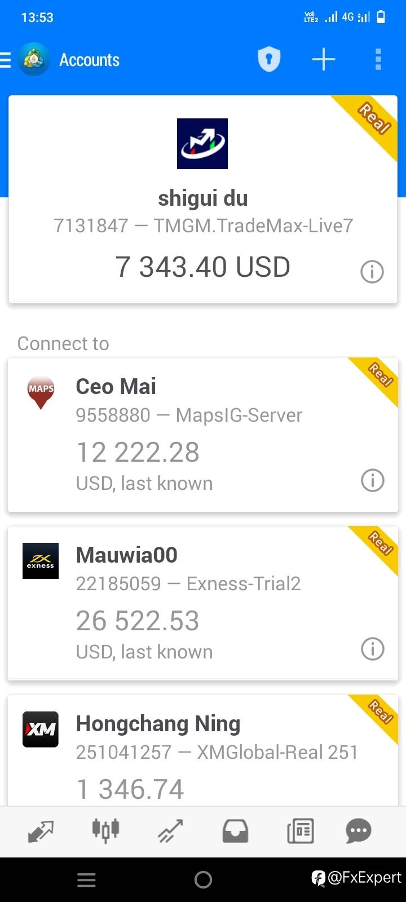Open History inbox tab
Image resolution: width=406 pixels, height=902 pixels.
pyautogui.click(x=235, y=831)
